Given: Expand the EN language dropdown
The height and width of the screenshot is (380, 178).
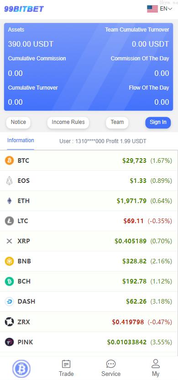Looking at the screenshot, I should pos(166,9).
